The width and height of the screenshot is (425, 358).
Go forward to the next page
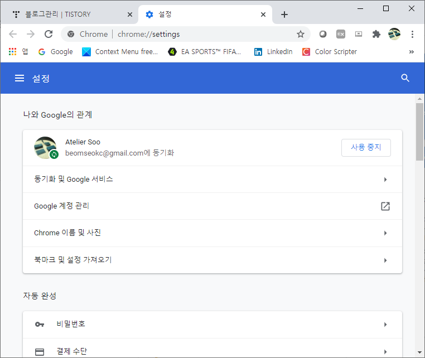(x=31, y=34)
